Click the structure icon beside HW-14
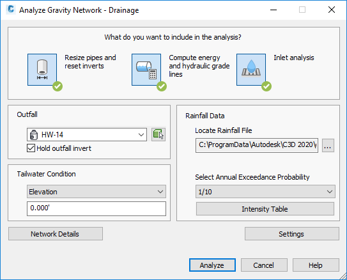 tap(34, 135)
